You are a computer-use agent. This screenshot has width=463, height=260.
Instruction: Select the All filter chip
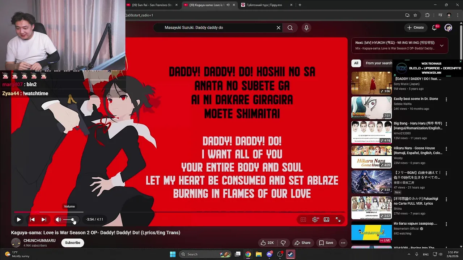[356, 63]
